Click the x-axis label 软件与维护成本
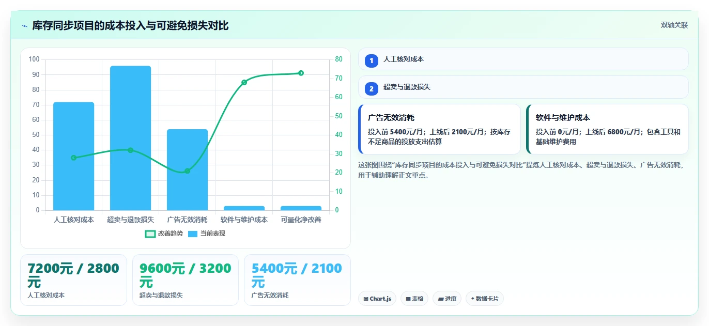The height and width of the screenshot is (326, 709). (244, 220)
